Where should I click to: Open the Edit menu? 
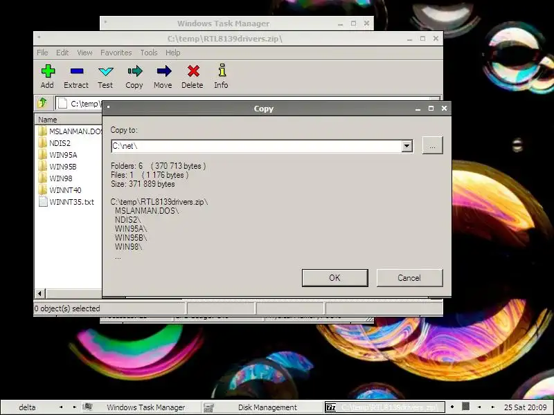(62, 53)
